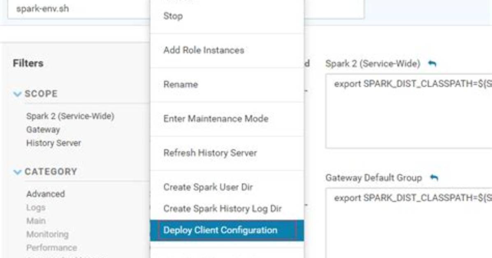Filter by Spark 2 (Service-Wide) scope
492x258 pixels.
[70, 116]
